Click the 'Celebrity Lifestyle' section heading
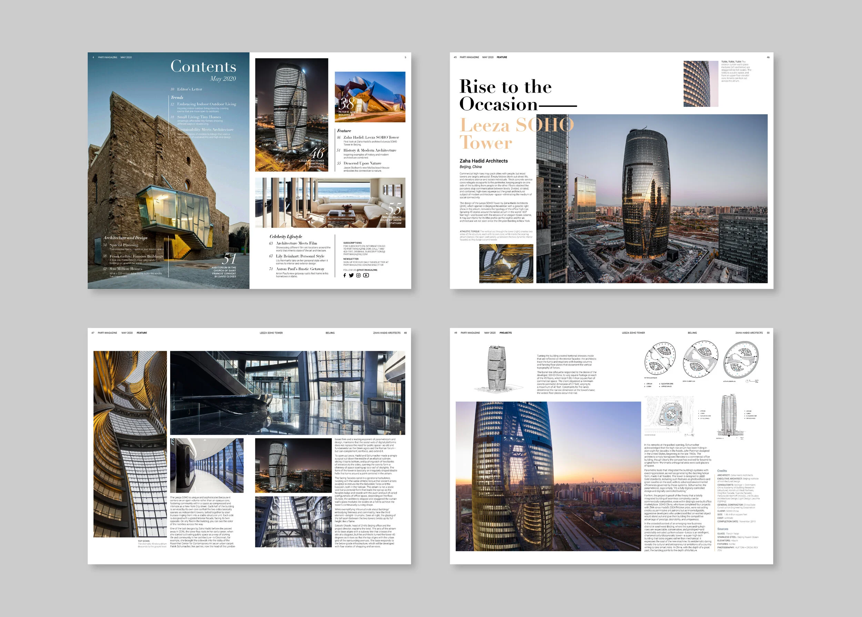The width and height of the screenshot is (862, 617). 286,237
